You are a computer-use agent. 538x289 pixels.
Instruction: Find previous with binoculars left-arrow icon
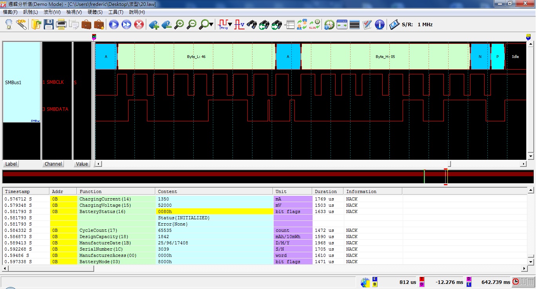(264, 25)
